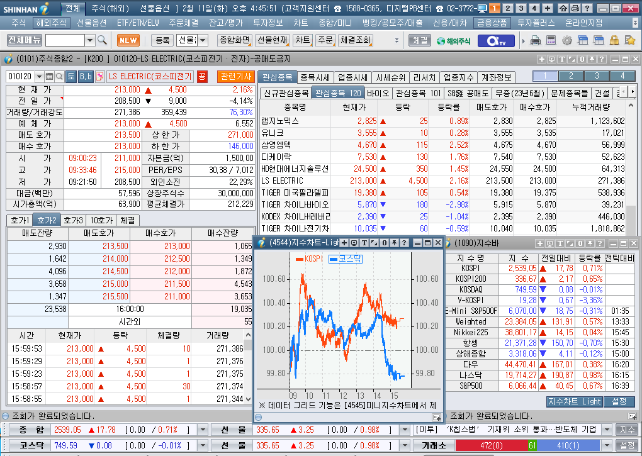Screen dimensions: 642x456
Task: Switch to virtual screen 3
Action: 521,8
